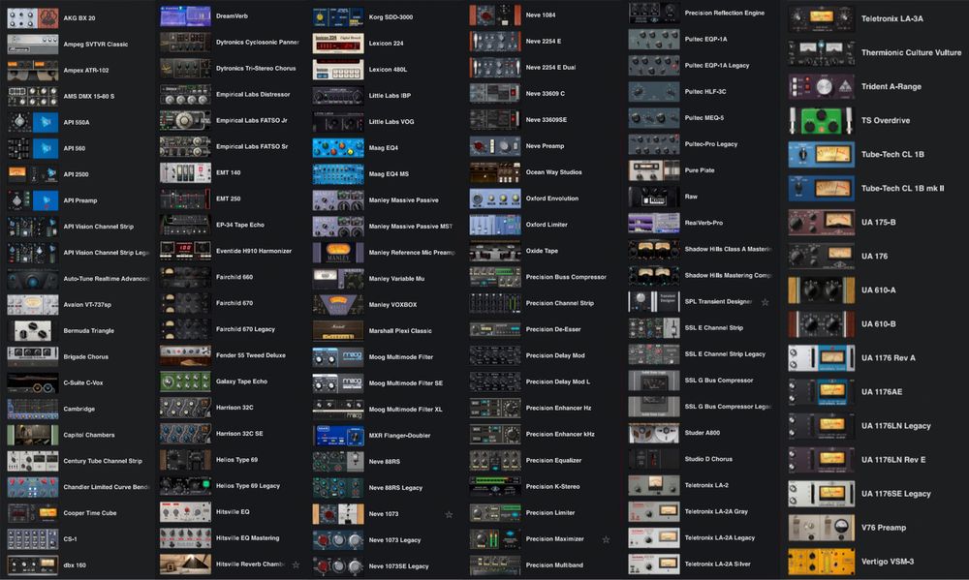
Task: Open the yellow Vertigo VSM-3 thumbnail
Action: coord(822,562)
